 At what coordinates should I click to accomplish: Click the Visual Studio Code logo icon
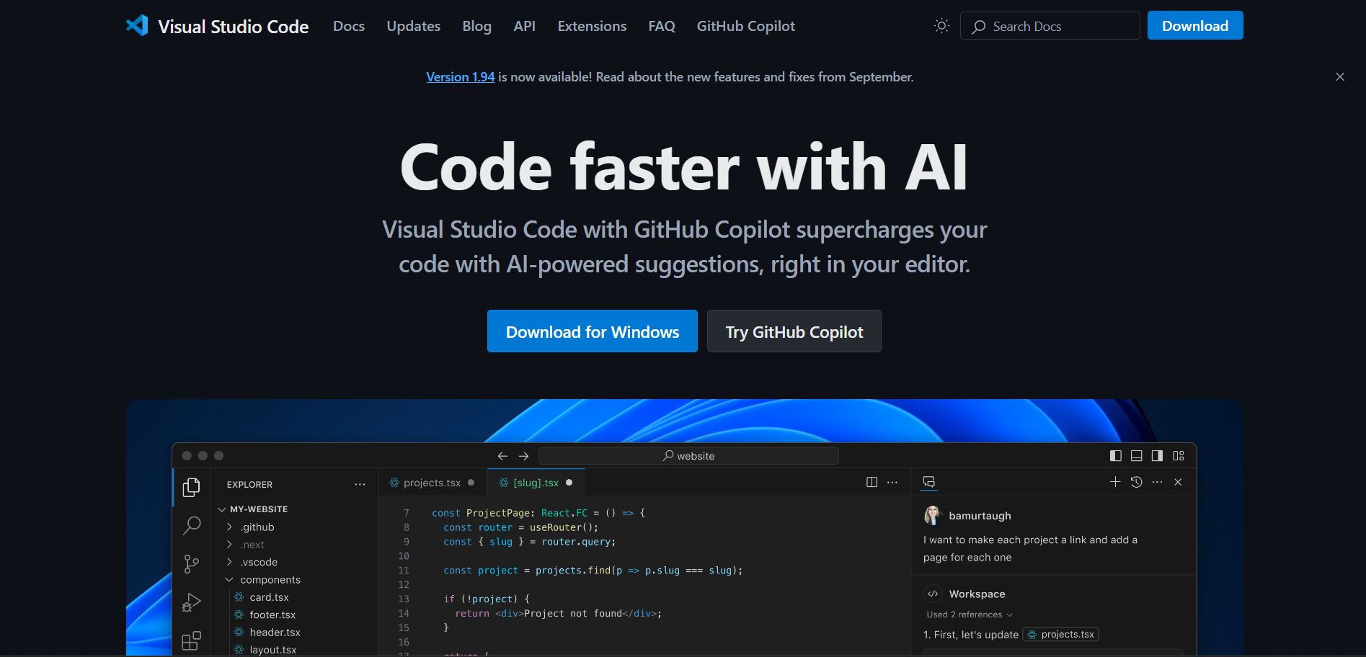point(137,26)
